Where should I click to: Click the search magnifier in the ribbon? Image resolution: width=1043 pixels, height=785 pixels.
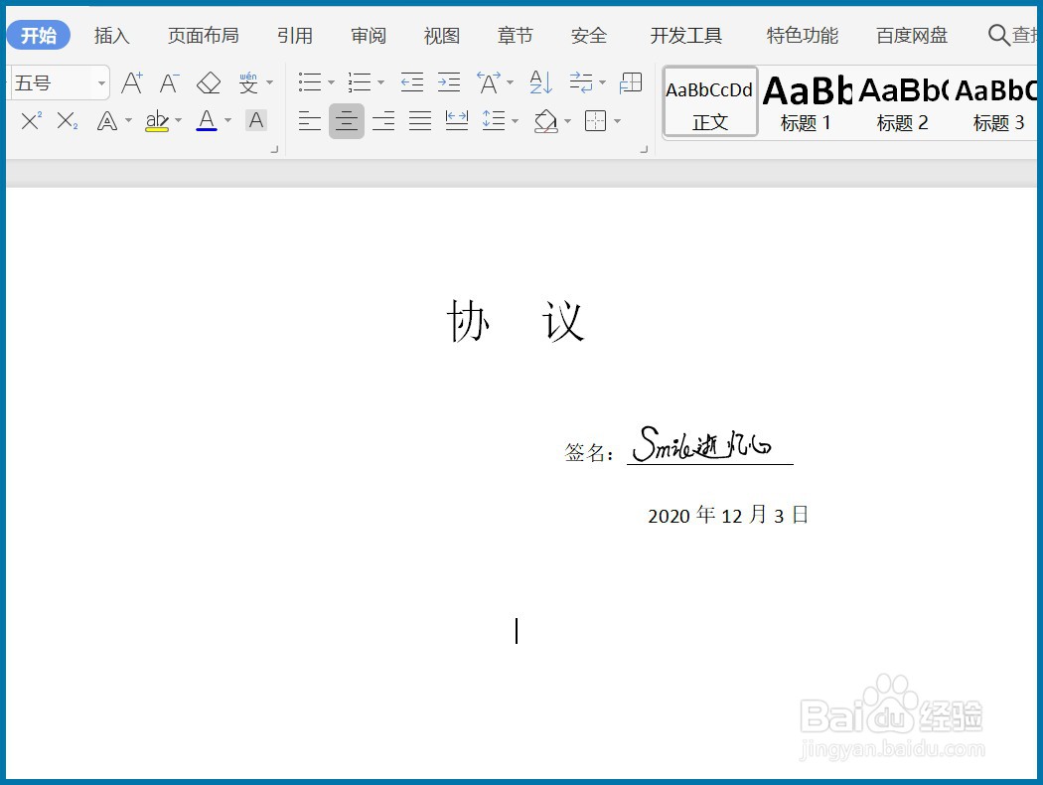[x=999, y=34]
